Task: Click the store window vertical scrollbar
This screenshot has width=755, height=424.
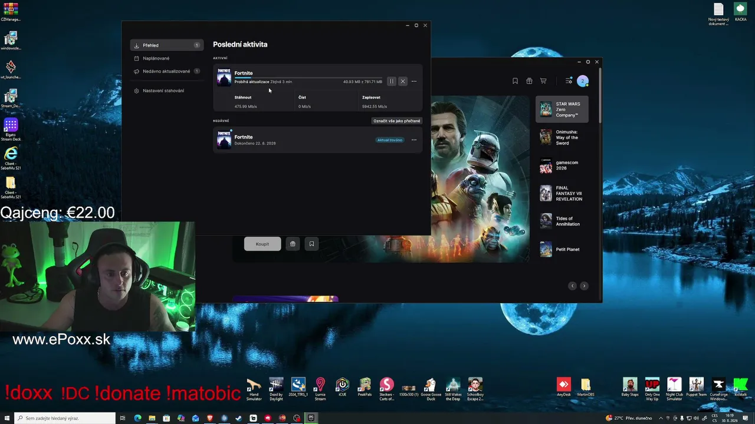Action: (x=600, y=95)
